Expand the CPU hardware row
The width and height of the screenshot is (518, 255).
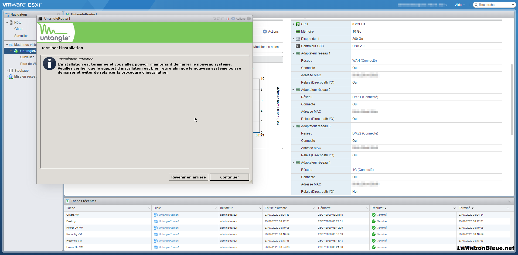[294, 24]
